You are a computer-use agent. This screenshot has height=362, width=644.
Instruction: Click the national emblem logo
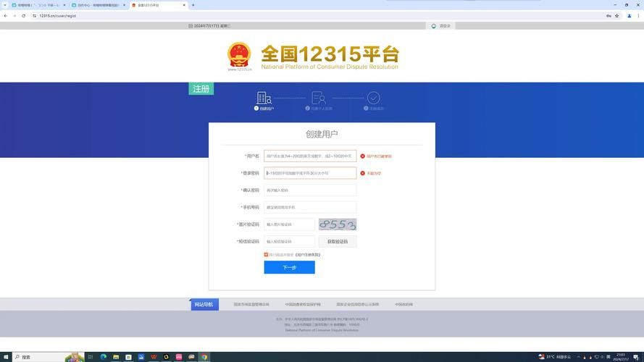coord(239,54)
